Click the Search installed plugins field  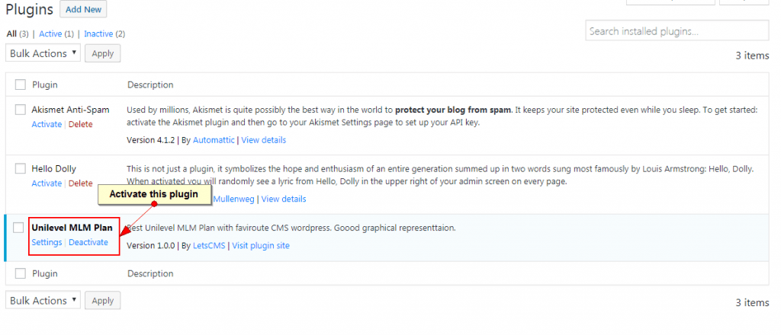[x=677, y=31]
